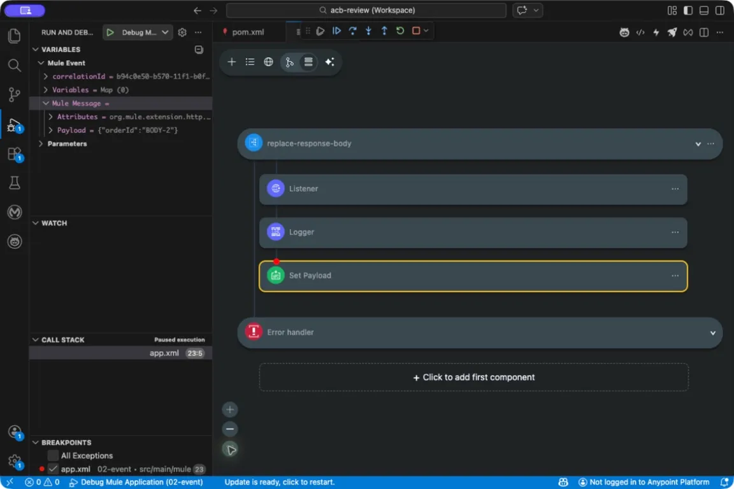Click debug Step Into button

click(368, 31)
